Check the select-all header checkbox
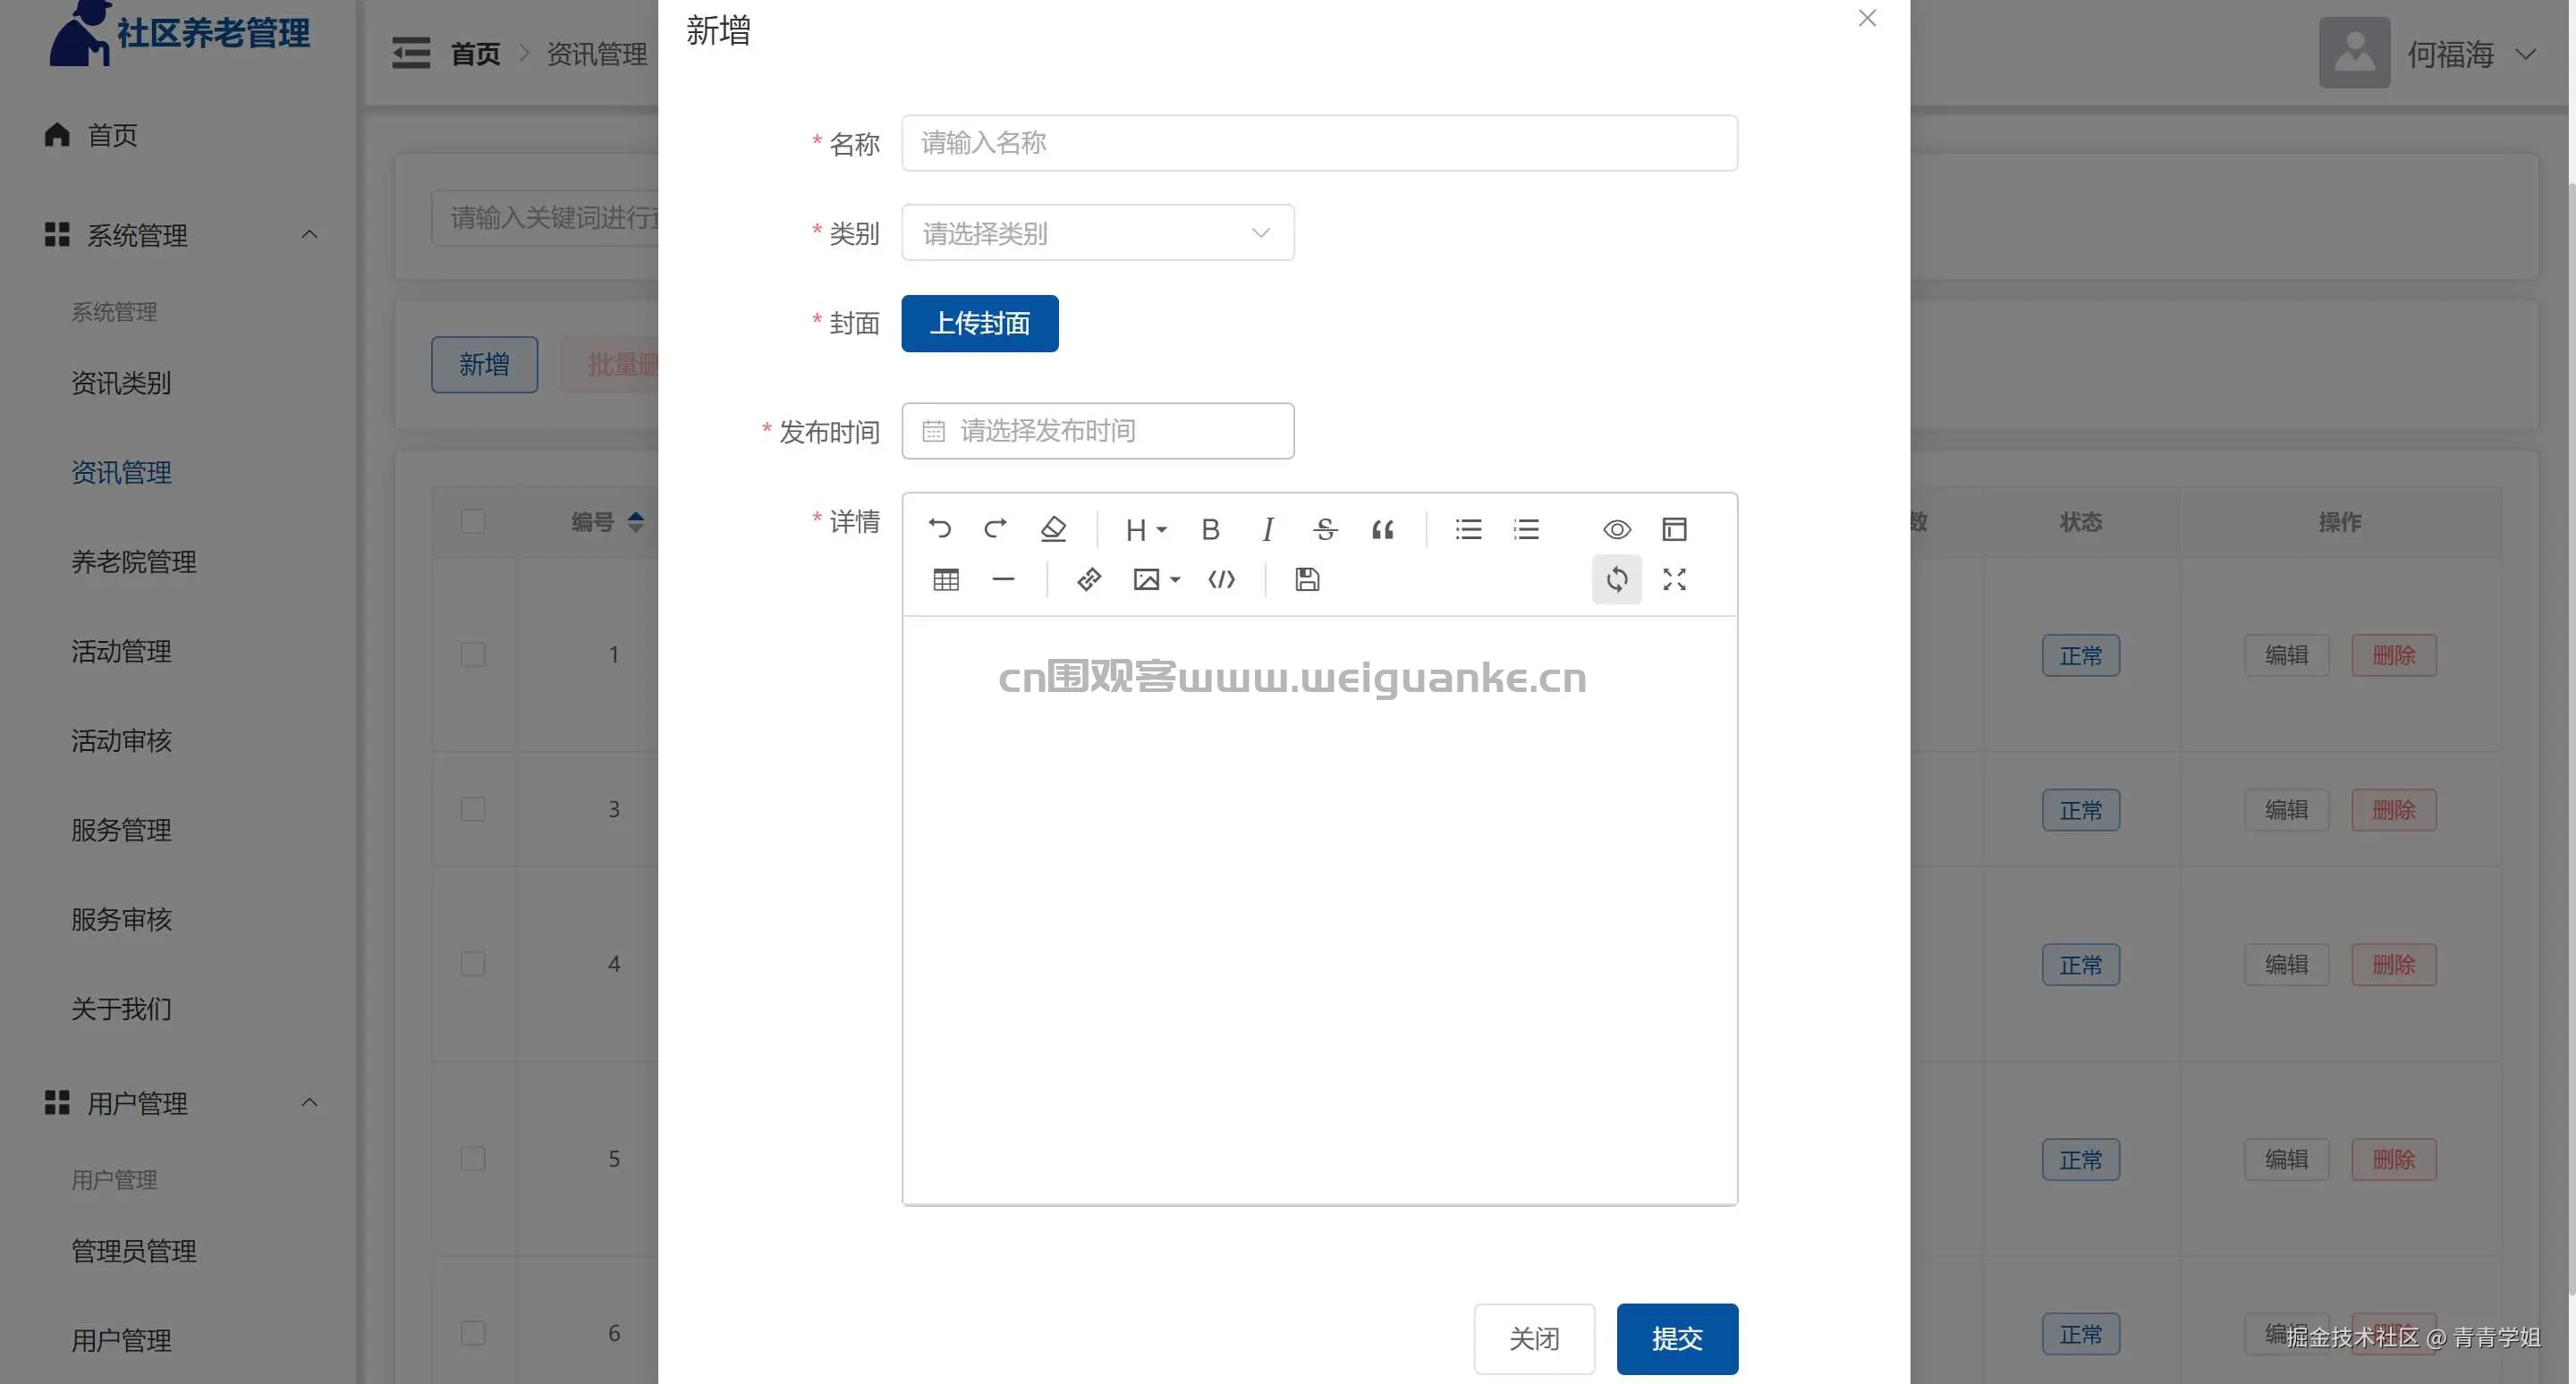 click(x=473, y=521)
